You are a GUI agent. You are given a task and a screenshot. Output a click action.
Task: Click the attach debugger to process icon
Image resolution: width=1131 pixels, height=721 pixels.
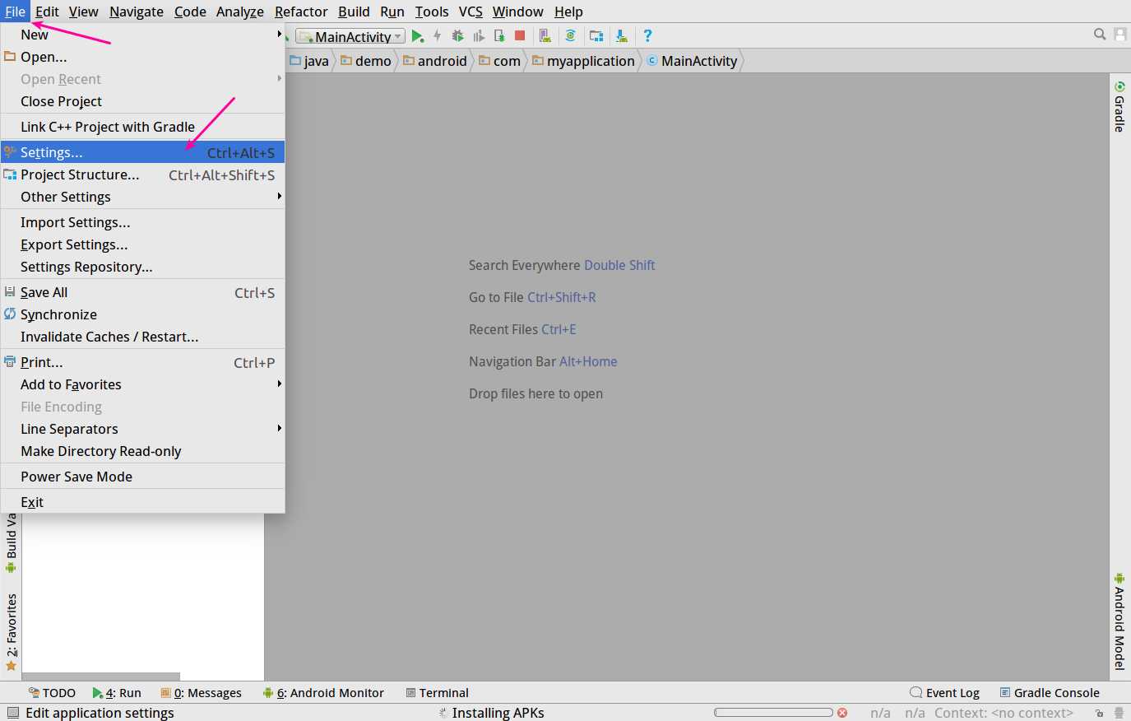(x=499, y=36)
